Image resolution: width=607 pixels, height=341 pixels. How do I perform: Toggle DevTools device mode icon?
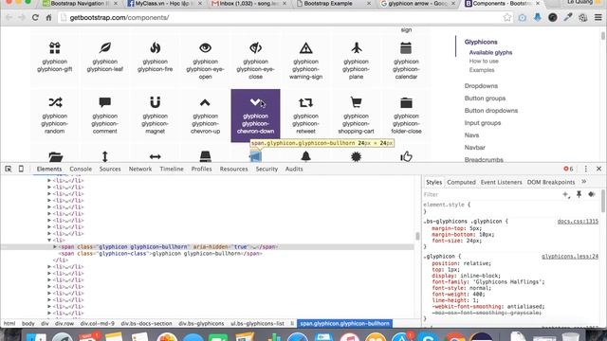click(x=21, y=169)
